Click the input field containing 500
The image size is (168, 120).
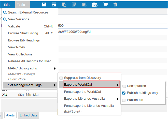point(112,26)
